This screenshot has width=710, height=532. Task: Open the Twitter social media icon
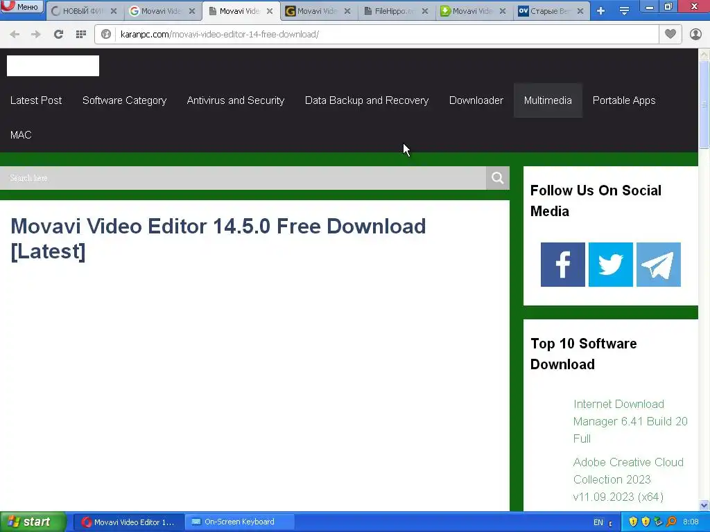(610, 265)
